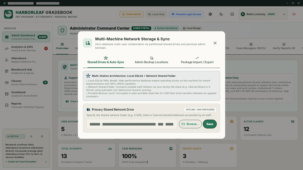Switch to Shared Drives & Auto-Sync tab
The image size is (303, 170).
pos(106,60)
